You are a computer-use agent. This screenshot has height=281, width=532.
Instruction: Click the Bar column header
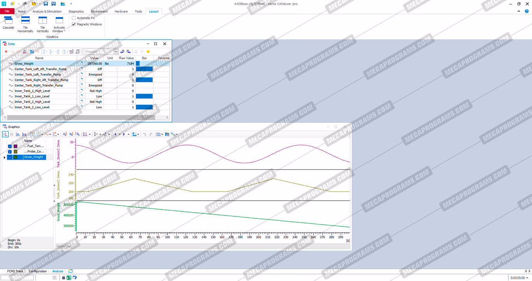point(144,58)
